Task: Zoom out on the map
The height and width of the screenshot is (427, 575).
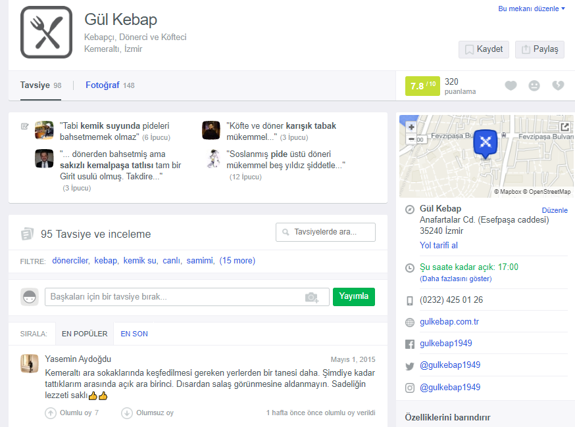Action: (x=411, y=139)
